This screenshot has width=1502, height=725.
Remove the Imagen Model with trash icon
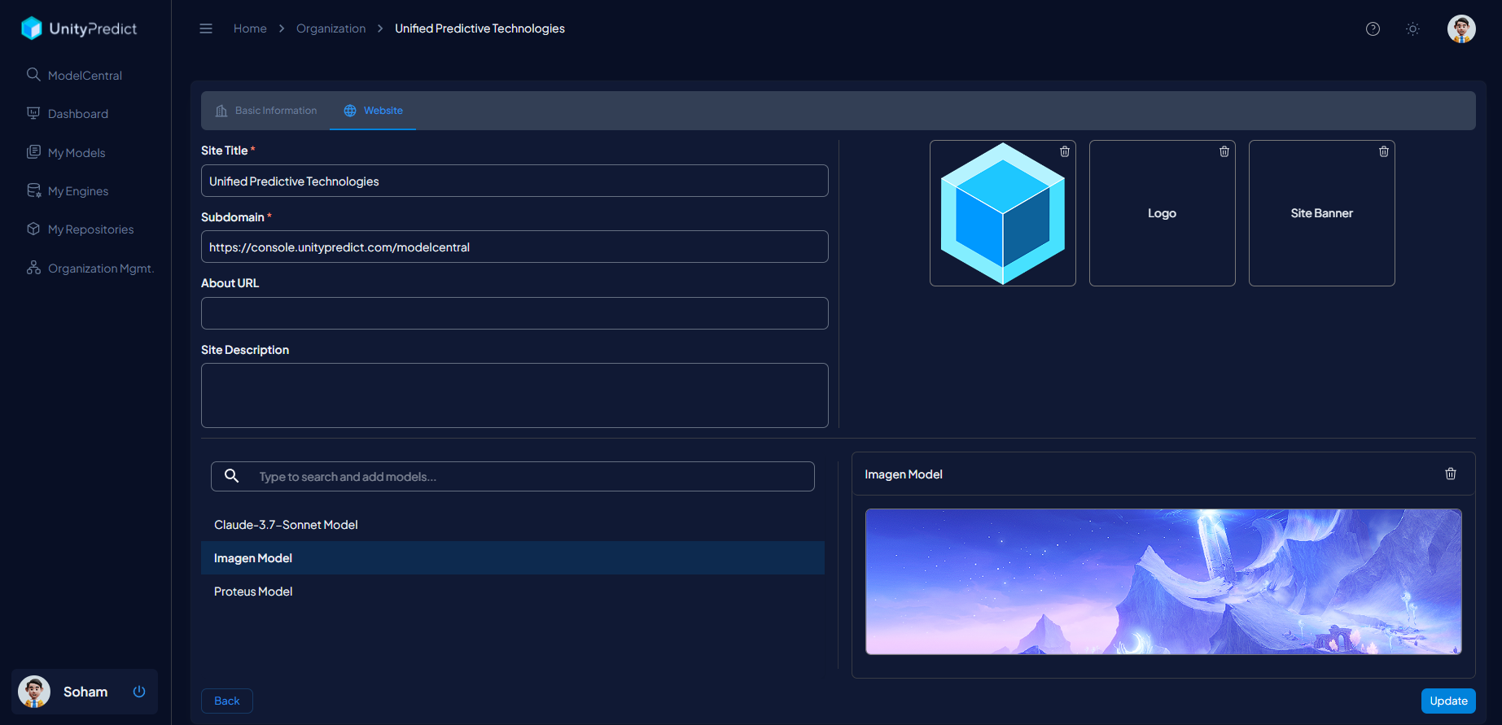coord(1450,474)
